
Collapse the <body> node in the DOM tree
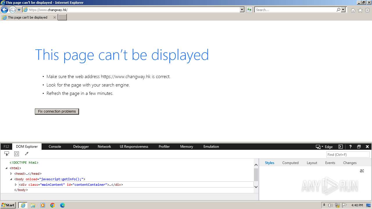tap(11, 179)
